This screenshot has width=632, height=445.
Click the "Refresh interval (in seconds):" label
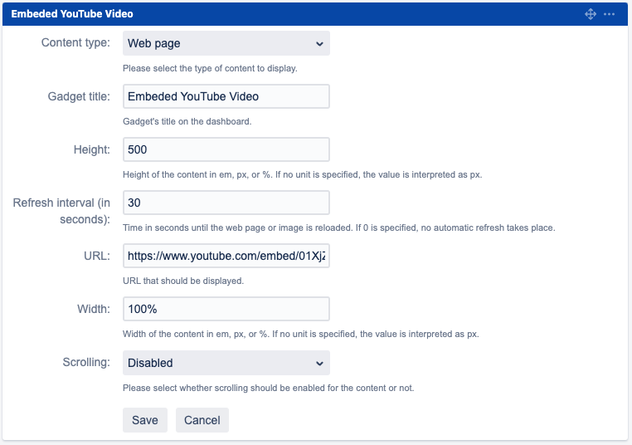pyautogui.click(x=62, y=211)
